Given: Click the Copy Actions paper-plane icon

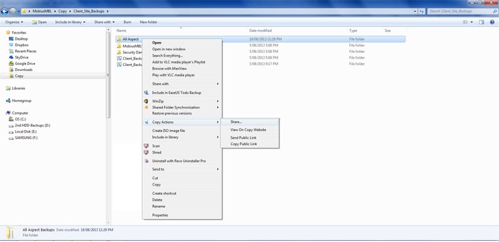Looking at the screenshot, I should point(147,122).
